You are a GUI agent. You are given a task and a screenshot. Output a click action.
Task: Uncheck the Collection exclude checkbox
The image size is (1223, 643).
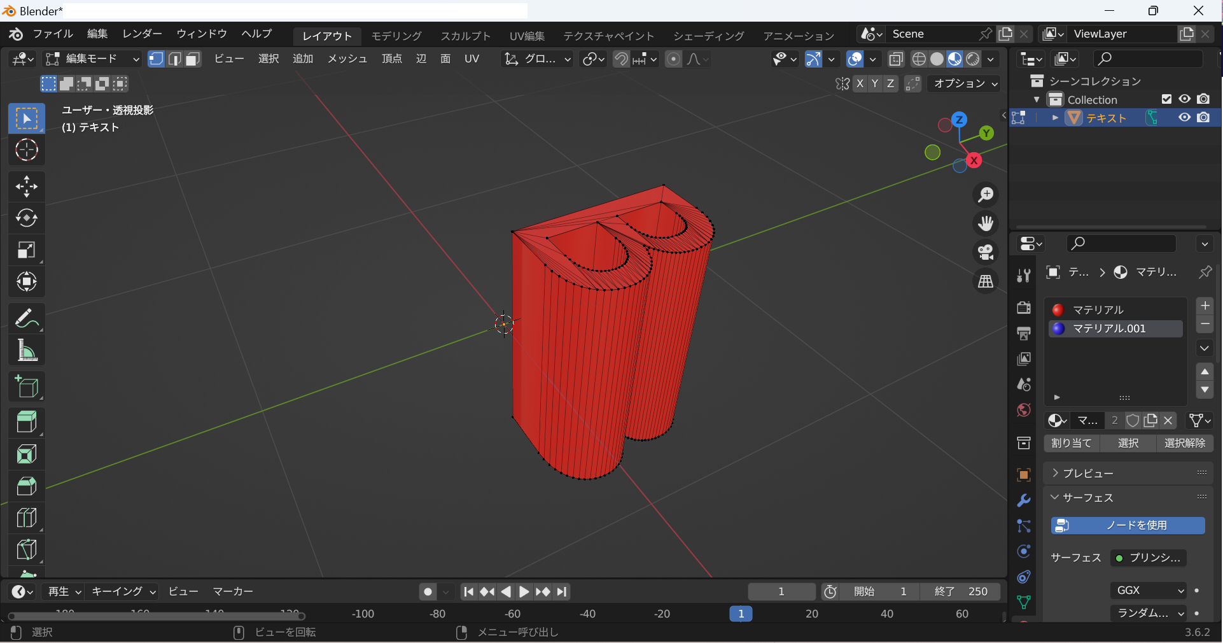tap(1166, 99)
